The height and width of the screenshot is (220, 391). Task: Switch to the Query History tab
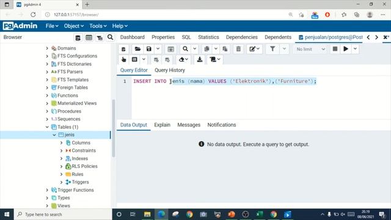(170, 70)
